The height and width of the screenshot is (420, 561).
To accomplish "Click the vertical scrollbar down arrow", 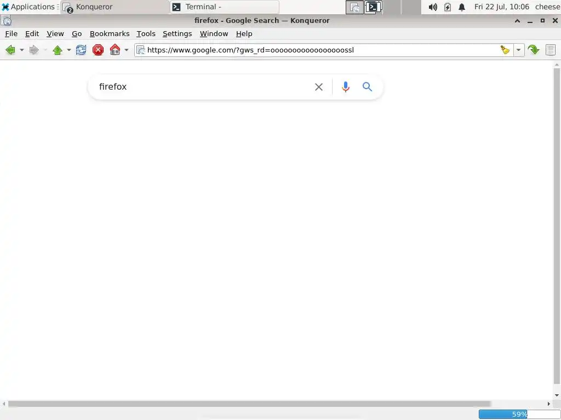I will click(557, 395).
